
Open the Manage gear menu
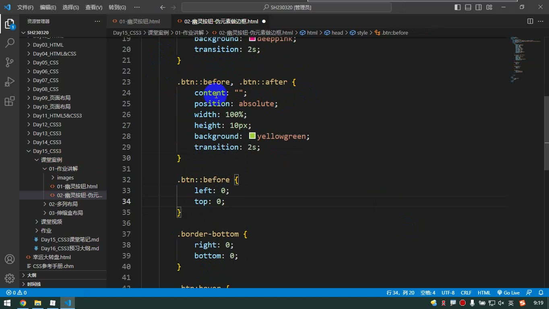[10, 278]
